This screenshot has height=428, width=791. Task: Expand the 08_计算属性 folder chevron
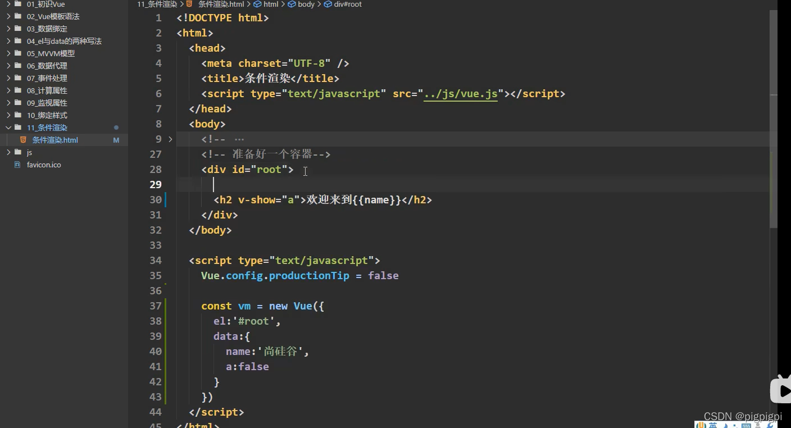click(x=8, y=90)
